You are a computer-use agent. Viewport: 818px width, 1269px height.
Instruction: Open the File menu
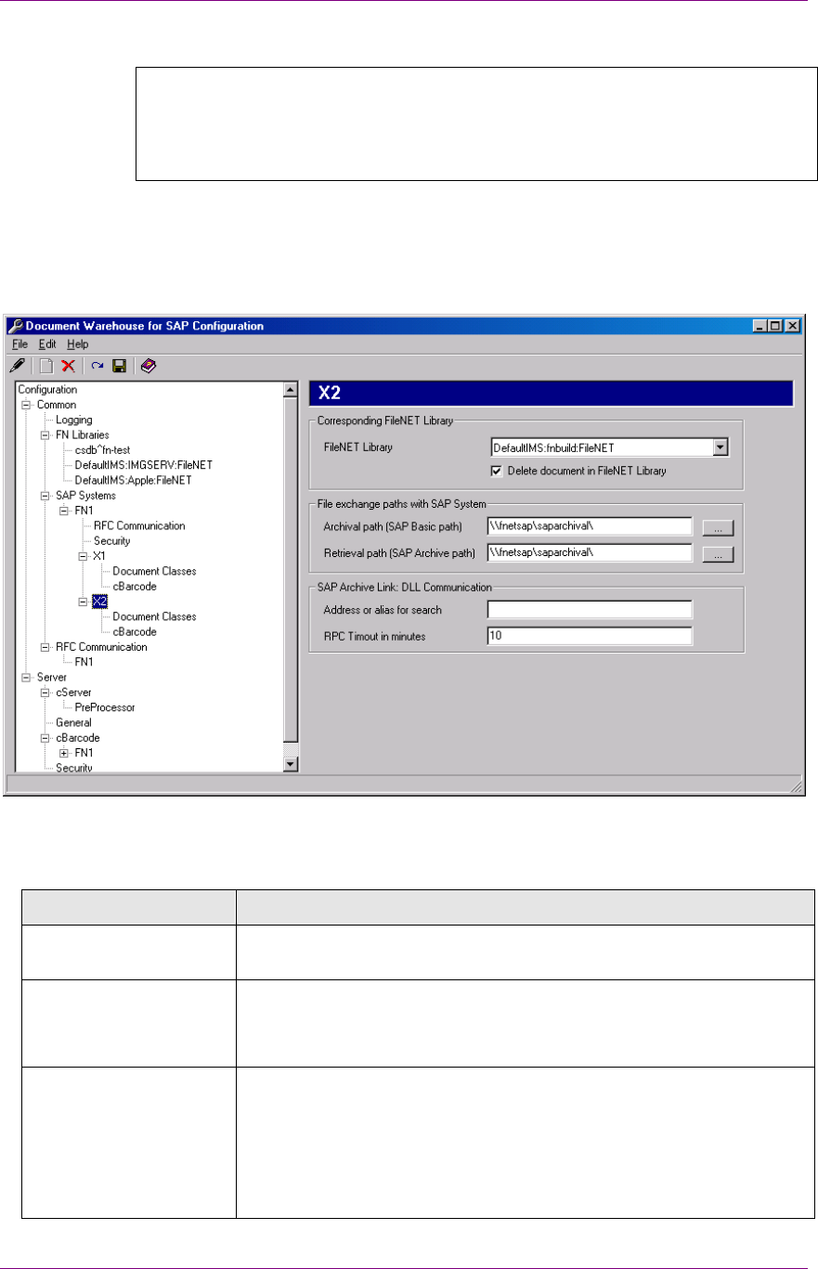(x=20, y=343)
